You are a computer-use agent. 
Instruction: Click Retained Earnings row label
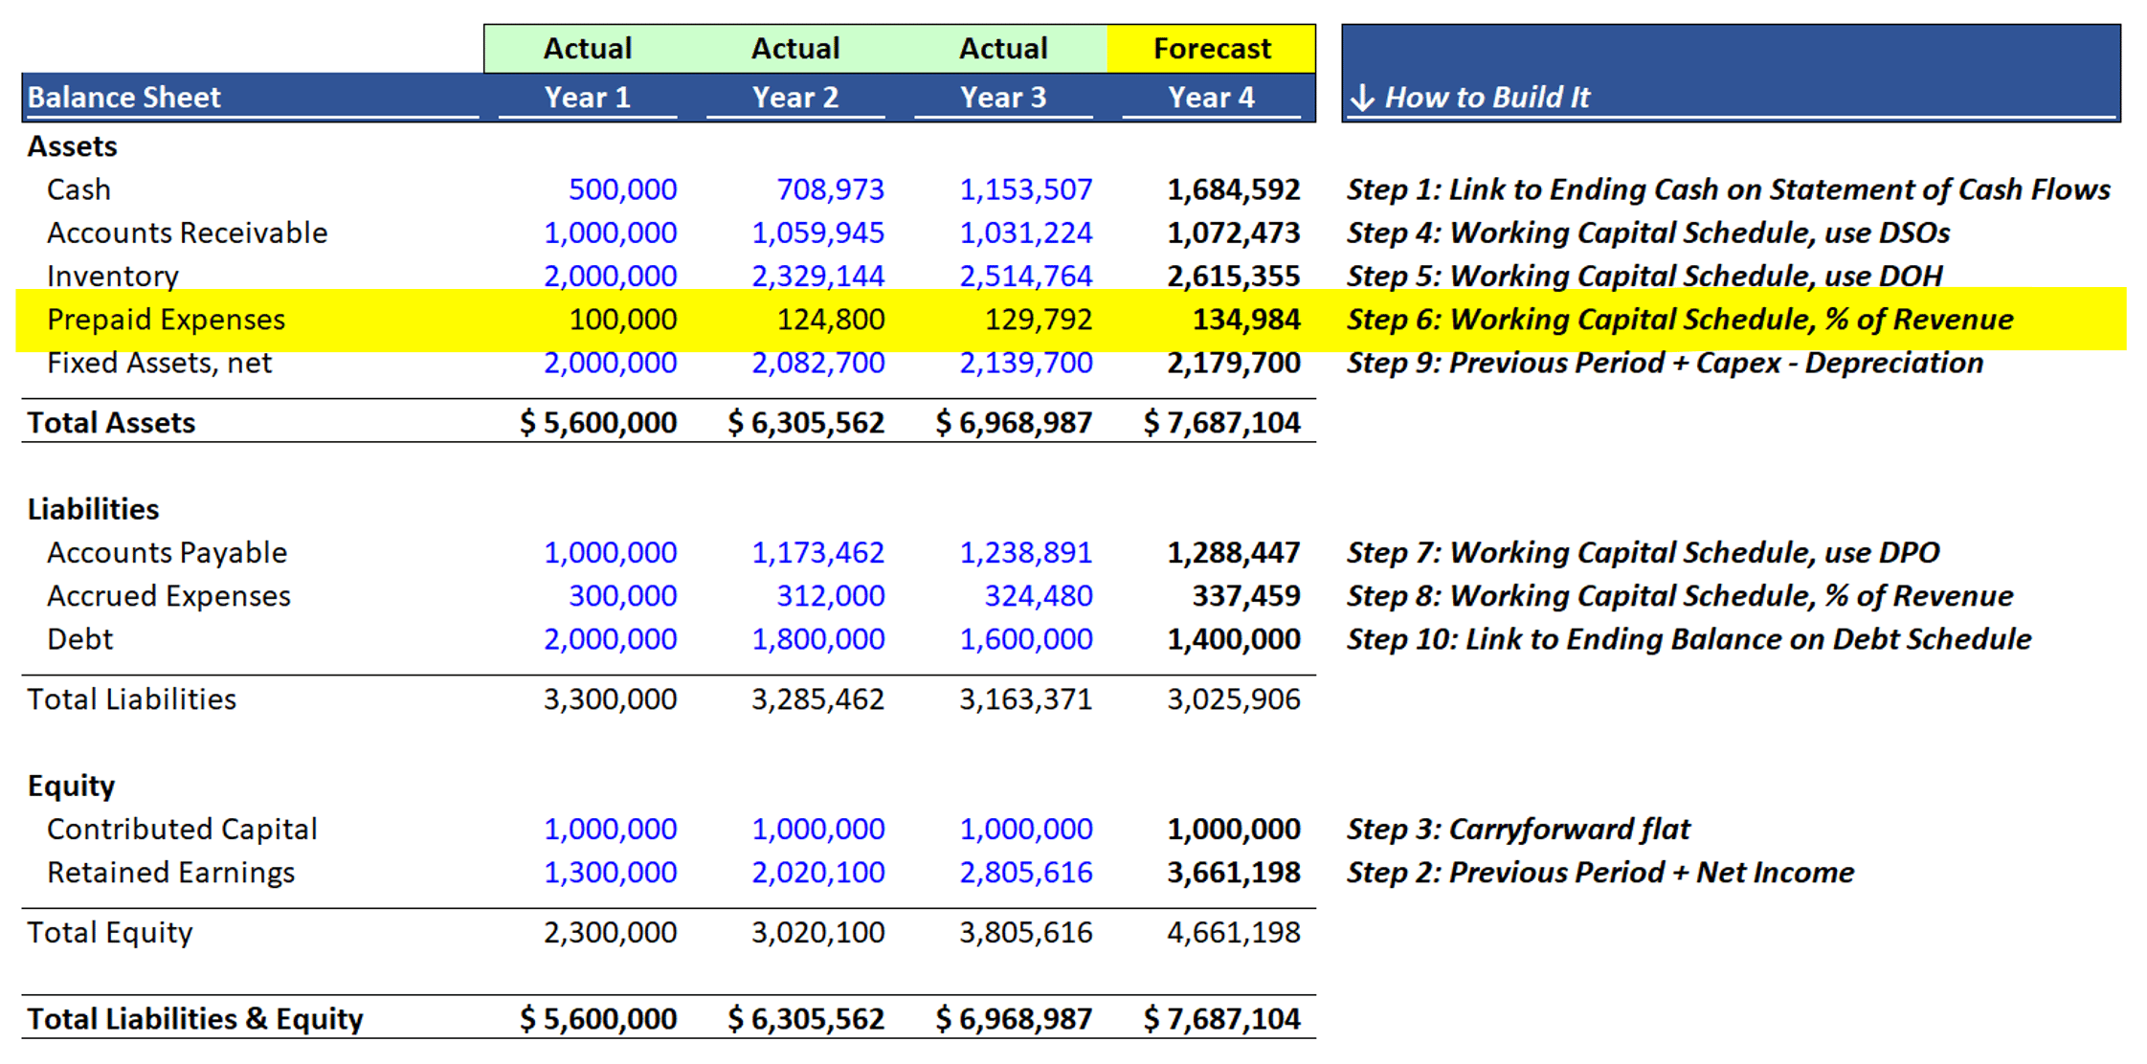pyautogui.click(x=170, y=873)
